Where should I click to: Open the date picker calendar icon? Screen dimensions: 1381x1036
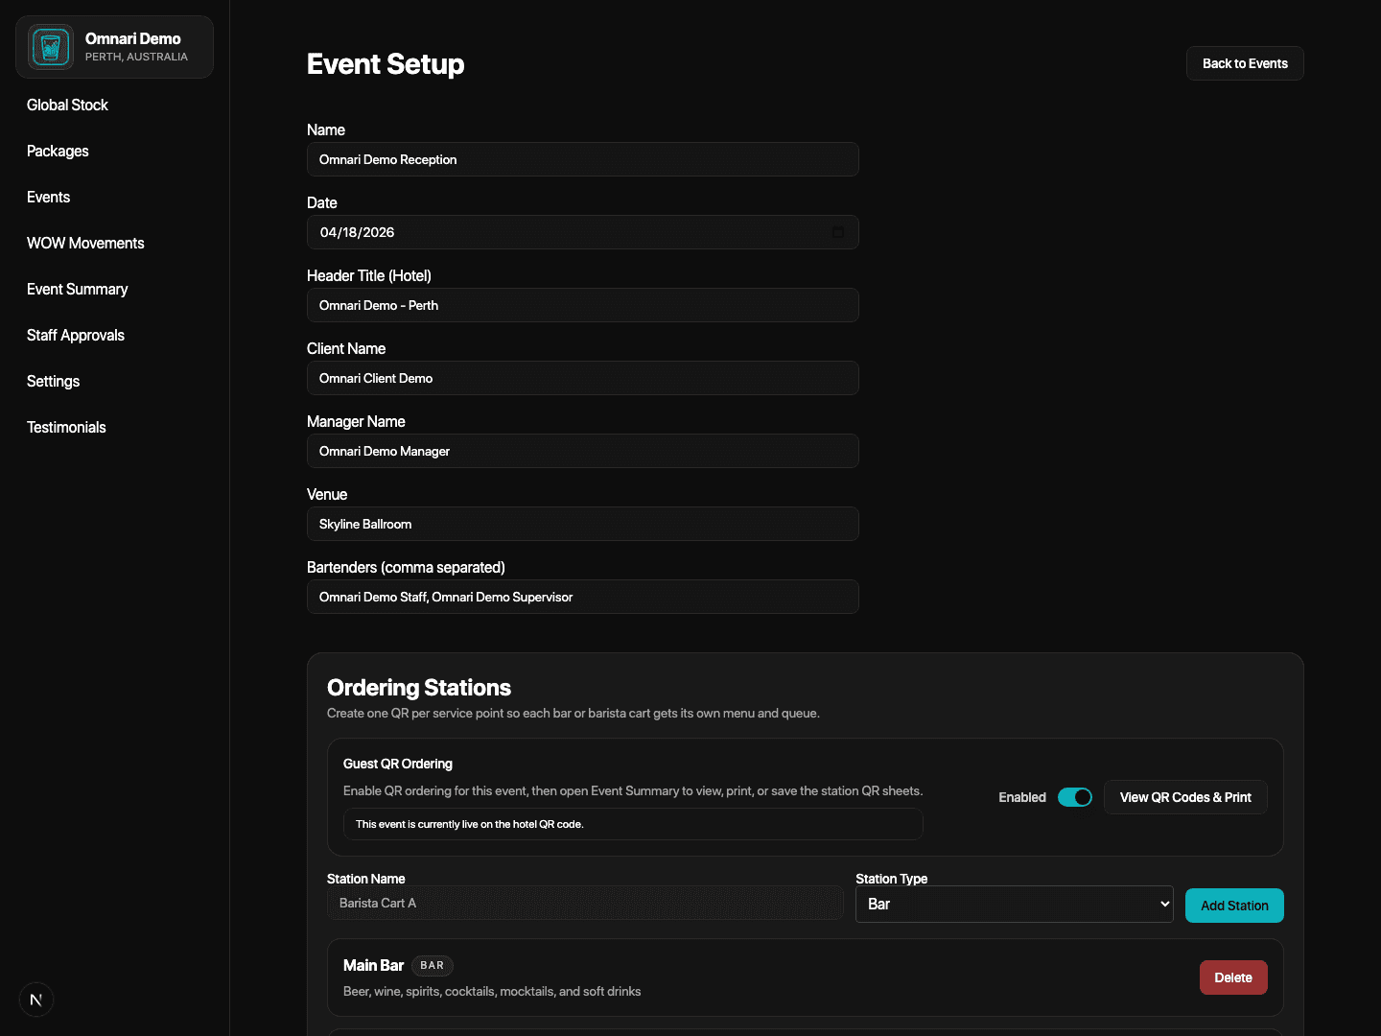[838, 232]
